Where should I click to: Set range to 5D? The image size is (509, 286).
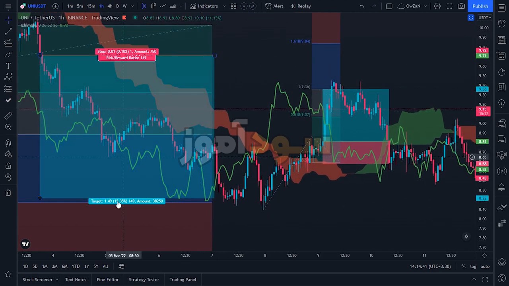(x=35, y=267)
